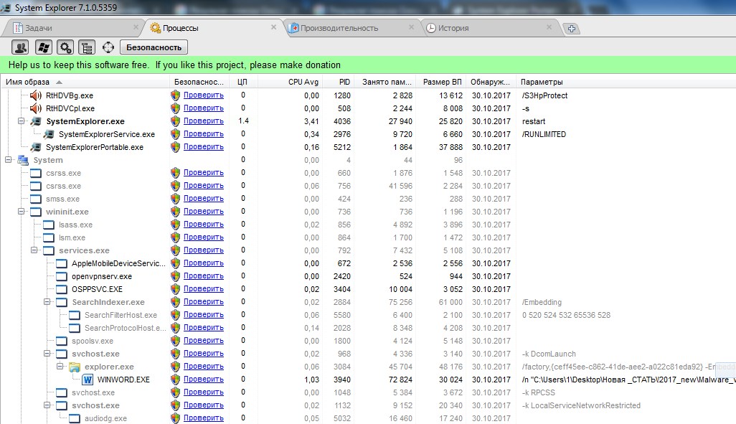This screenshot has height=424, width=736.
Task: Click Проверить link for AppleMobileDeviceService
Action: tap(203, 263)
